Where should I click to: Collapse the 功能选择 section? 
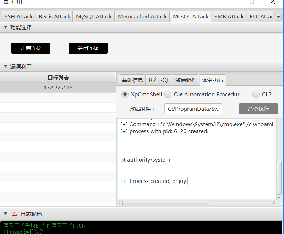tap(6, 27)
